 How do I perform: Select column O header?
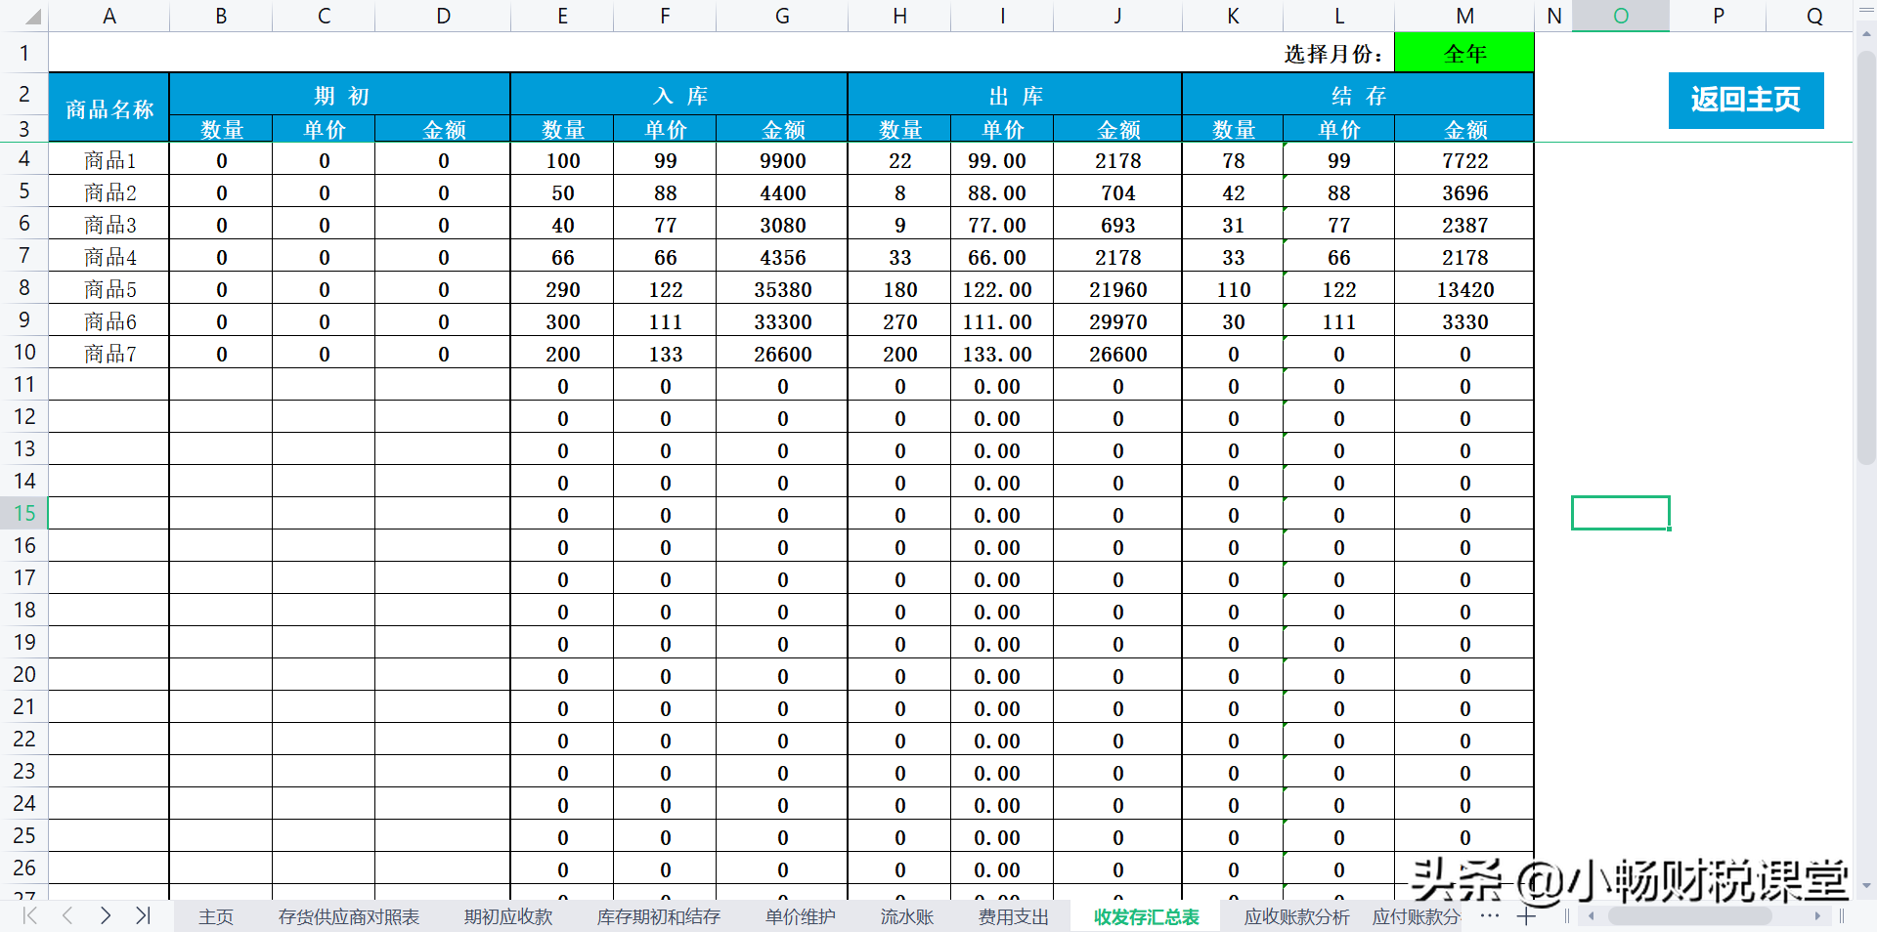point(1621,16)
